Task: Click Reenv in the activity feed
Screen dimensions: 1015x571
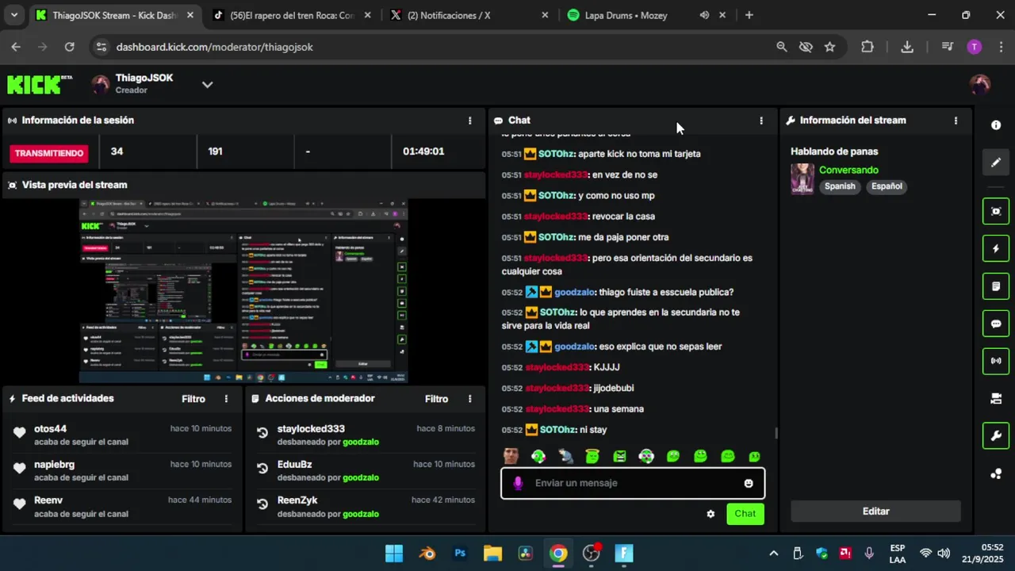Action: tap(48, 500)
